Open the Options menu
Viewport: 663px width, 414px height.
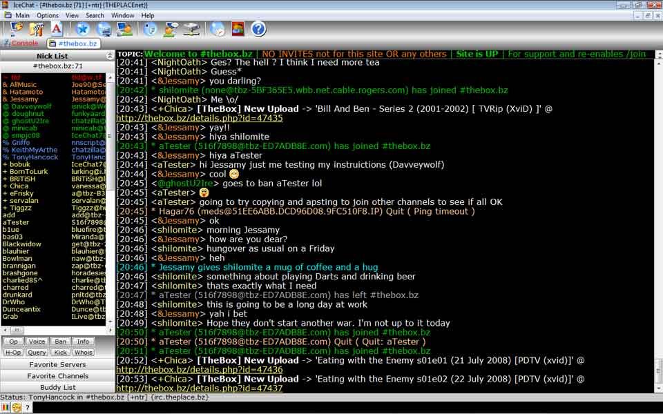click(x=47, y=14)
